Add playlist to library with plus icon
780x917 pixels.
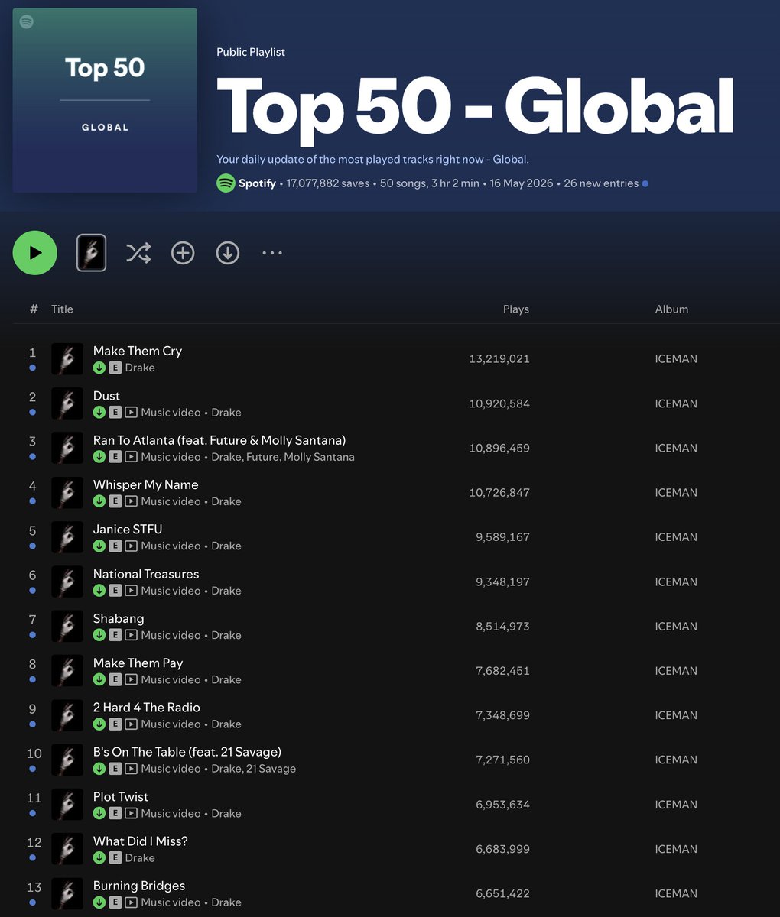183,253
